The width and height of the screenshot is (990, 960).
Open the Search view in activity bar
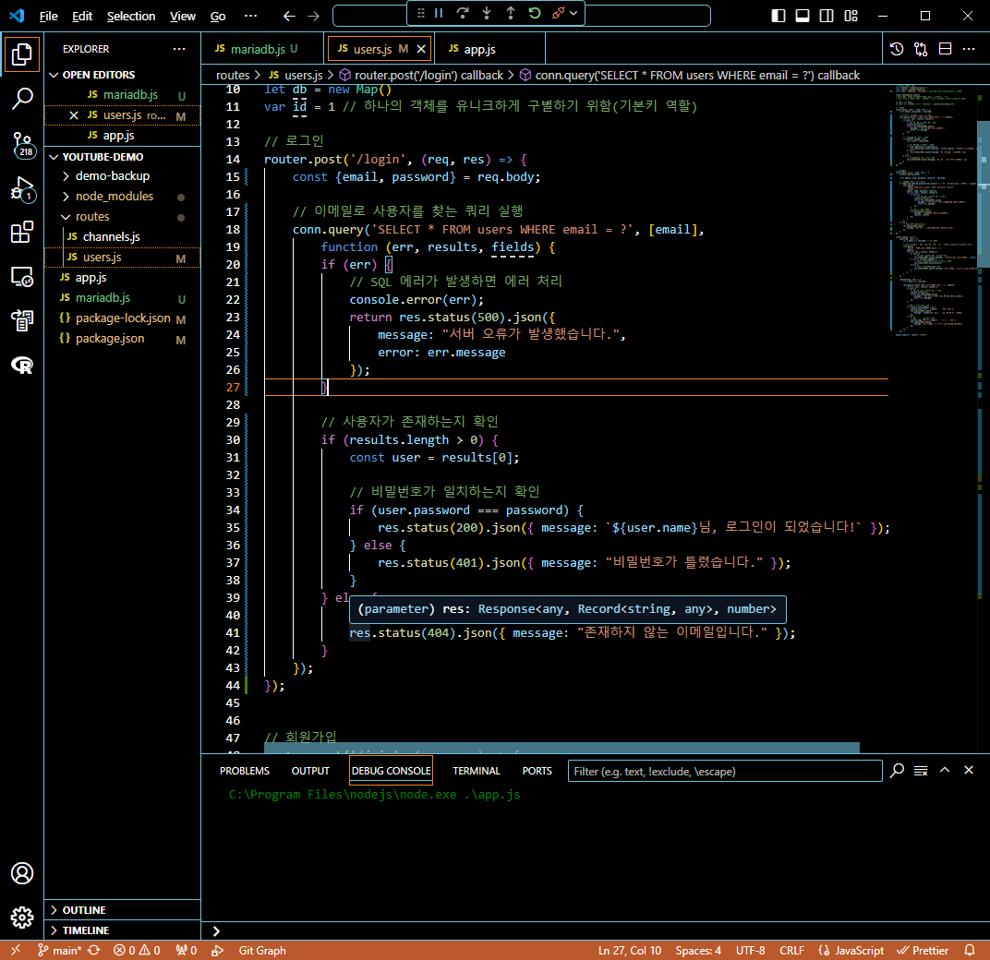click(21, 99)
